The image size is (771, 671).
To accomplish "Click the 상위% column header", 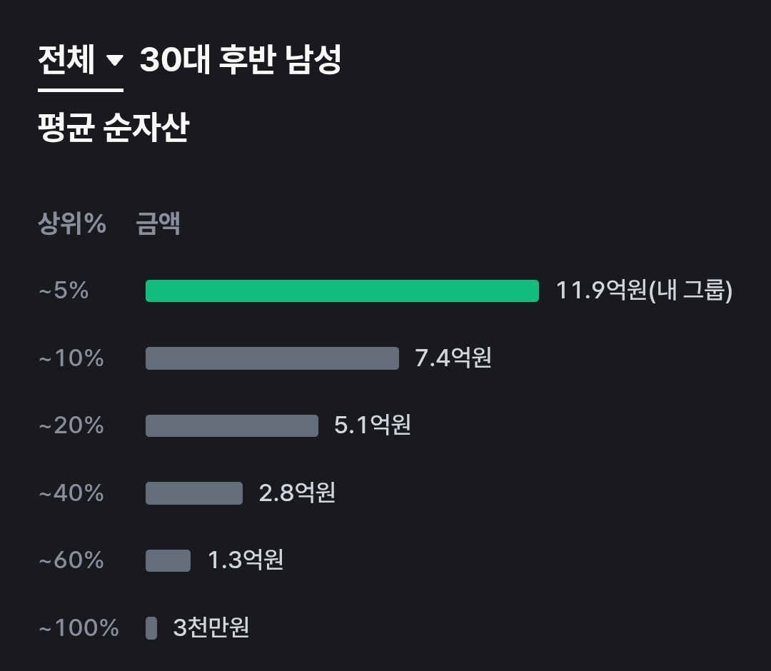I will (x=72, y=224).
